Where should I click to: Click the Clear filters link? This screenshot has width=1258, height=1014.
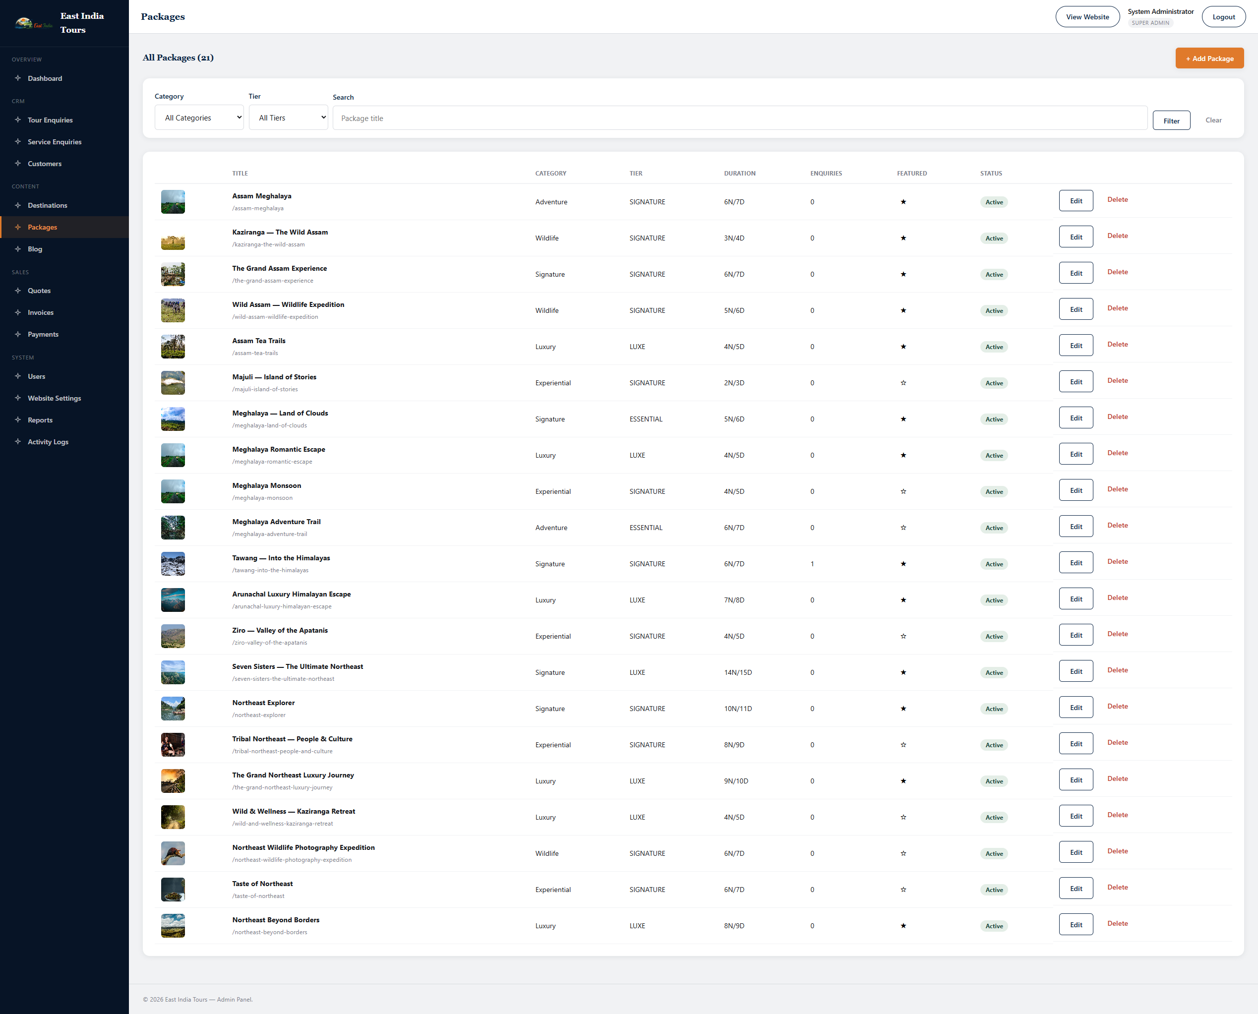tap(1213, 119)
